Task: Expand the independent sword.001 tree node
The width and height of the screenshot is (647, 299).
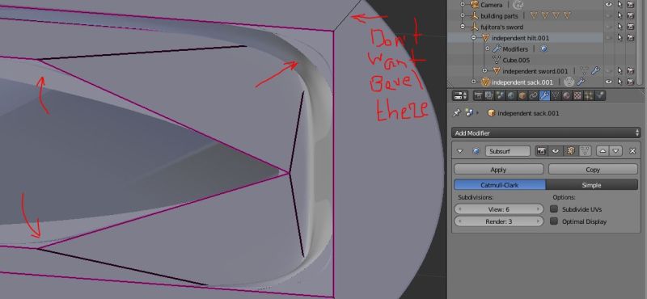Action: (484, 71)
